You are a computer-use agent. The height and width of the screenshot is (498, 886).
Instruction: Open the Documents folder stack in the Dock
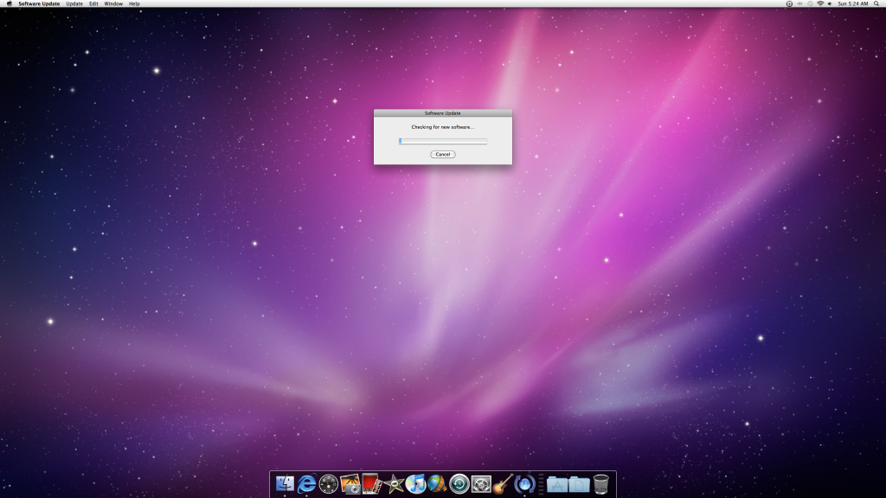point(579,484)
